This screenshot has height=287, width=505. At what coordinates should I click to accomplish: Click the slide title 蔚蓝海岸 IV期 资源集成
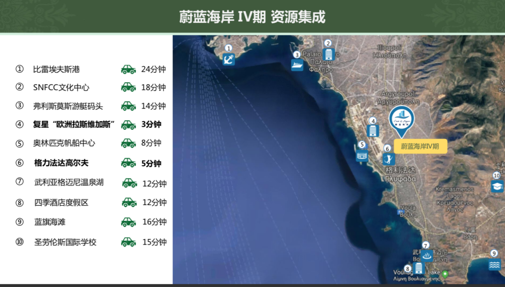(x=252, y=17)
